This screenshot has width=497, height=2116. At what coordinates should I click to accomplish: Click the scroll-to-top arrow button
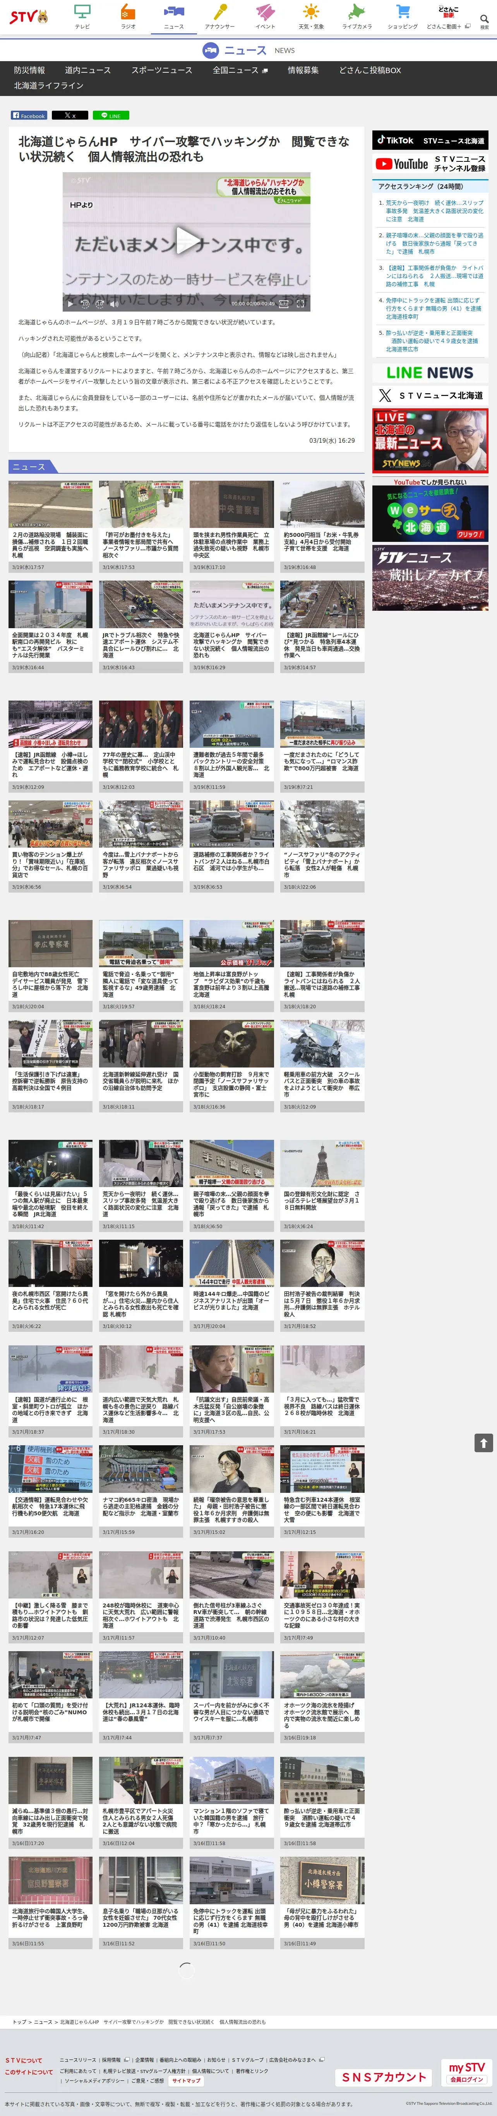(x=484, y=1443)
